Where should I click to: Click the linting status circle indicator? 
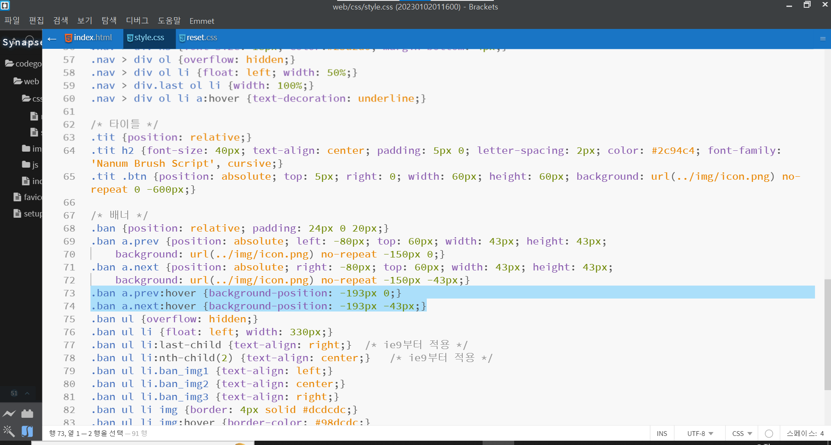(x=769, y=433)
